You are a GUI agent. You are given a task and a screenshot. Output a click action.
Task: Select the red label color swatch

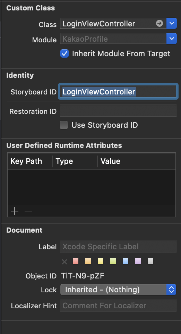tap(76, 261)
